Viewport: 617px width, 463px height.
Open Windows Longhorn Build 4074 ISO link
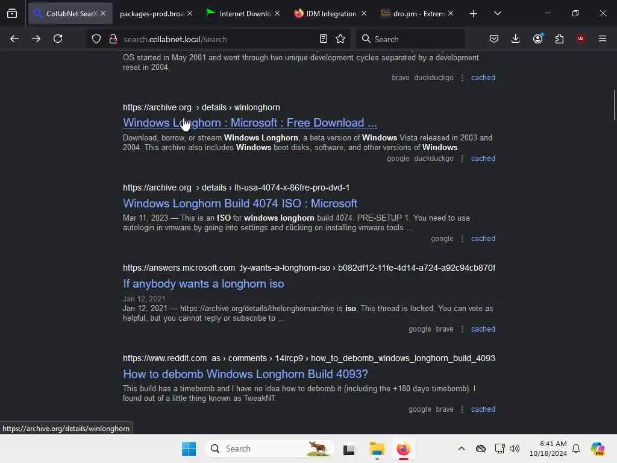coord(240,204)
